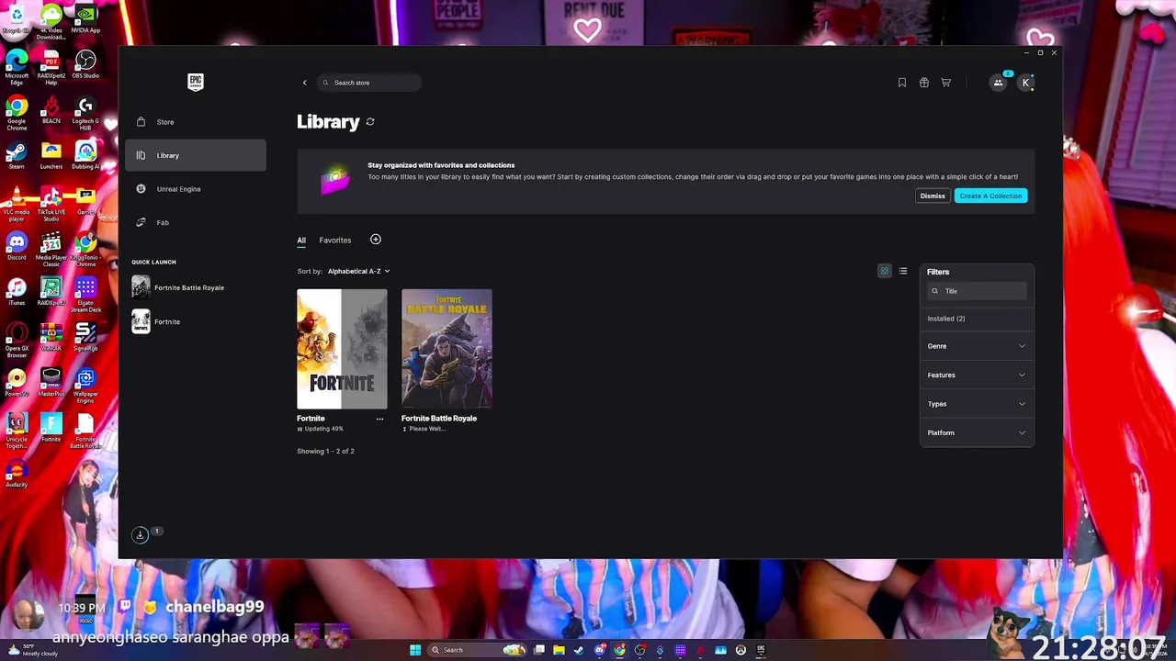Open the wishlist bookmark icon

(902, 83)
